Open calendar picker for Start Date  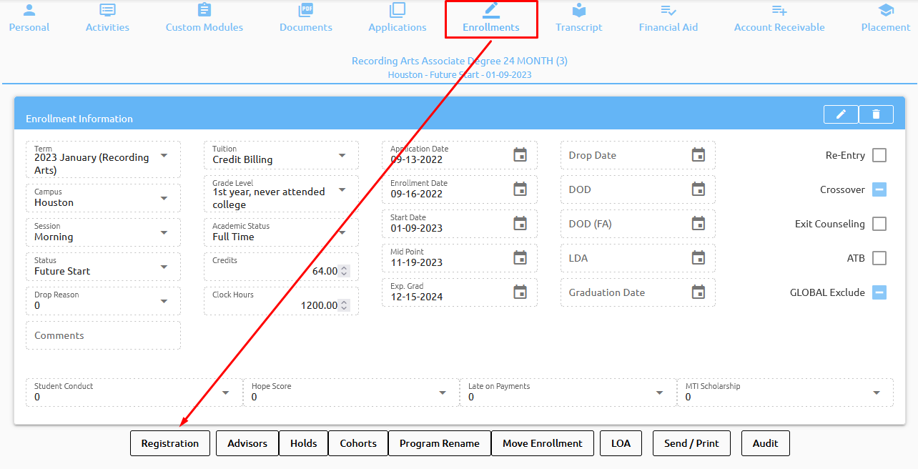[520, 224]
